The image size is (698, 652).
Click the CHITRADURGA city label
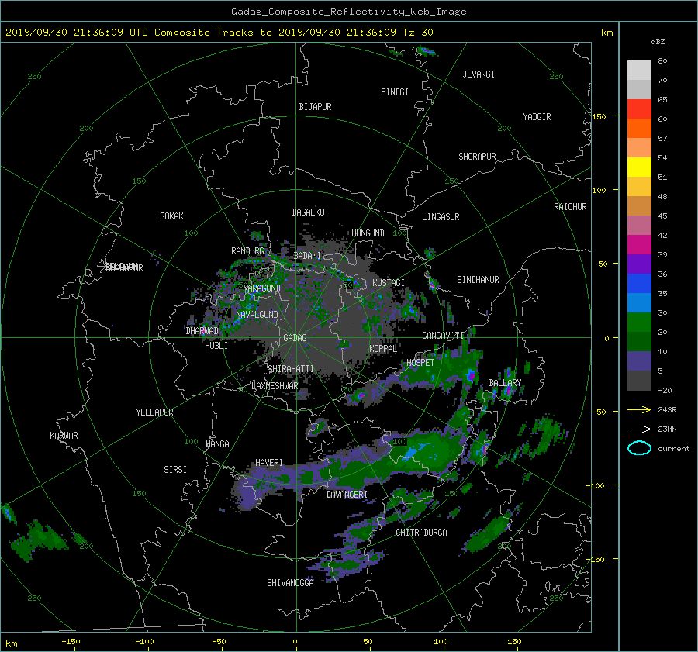pos(421,533)
